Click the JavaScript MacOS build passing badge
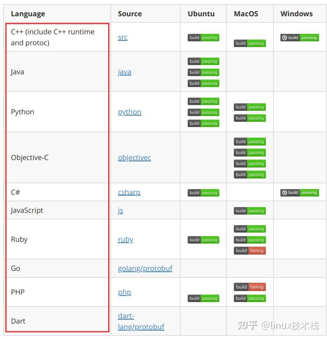327x339 pixels. (250, 211)
